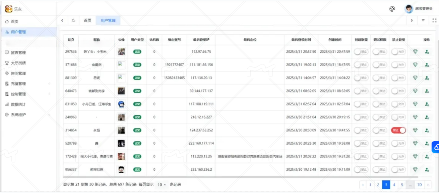Open 首页 in the sidebar

coord(28,21)
